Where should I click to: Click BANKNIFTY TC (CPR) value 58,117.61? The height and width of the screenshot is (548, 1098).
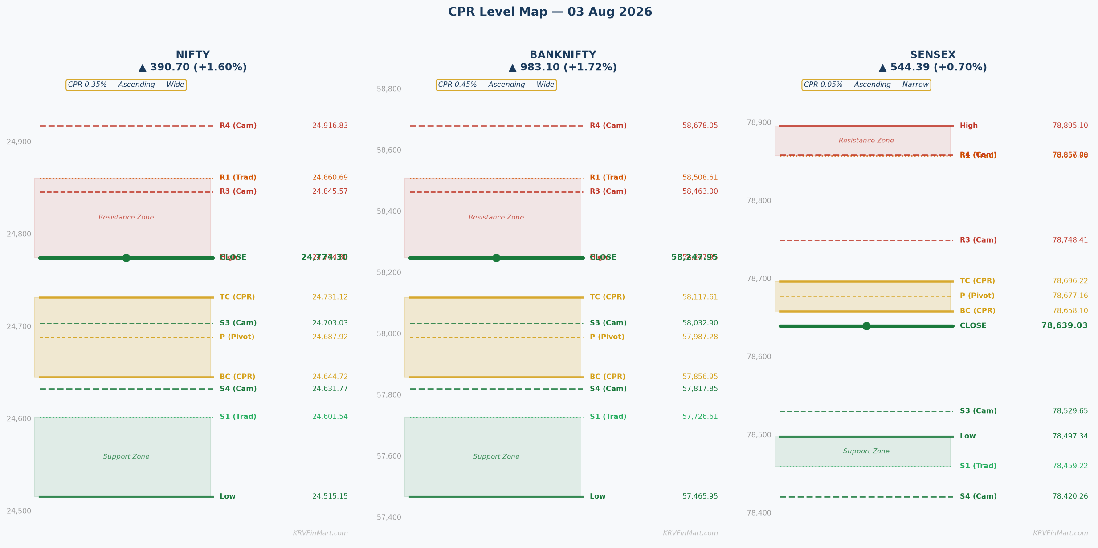700,297
